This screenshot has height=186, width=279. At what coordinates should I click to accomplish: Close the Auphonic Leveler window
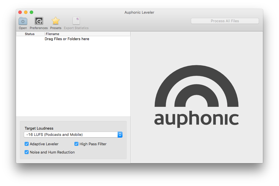(x=20, y=12)
